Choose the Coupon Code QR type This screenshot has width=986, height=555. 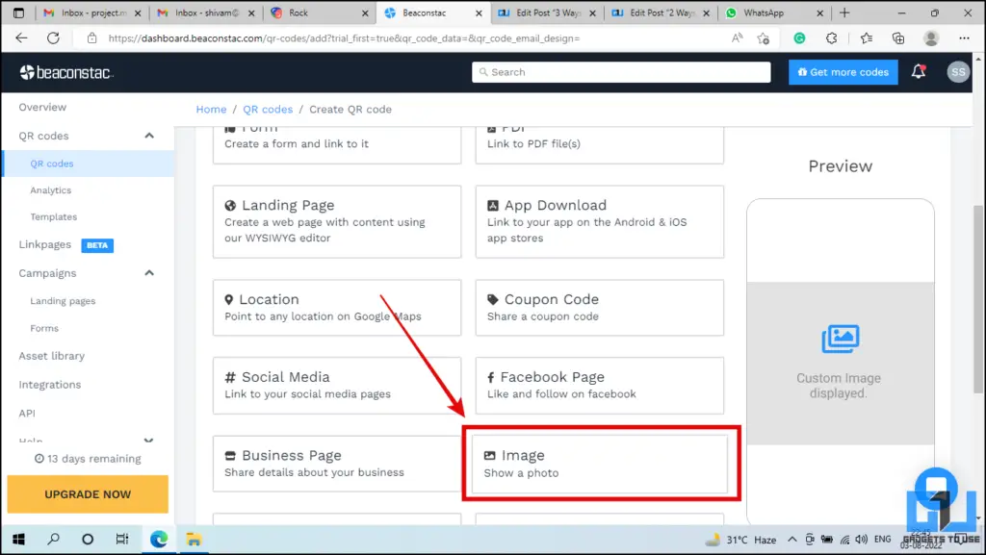[x=599, y=308]
